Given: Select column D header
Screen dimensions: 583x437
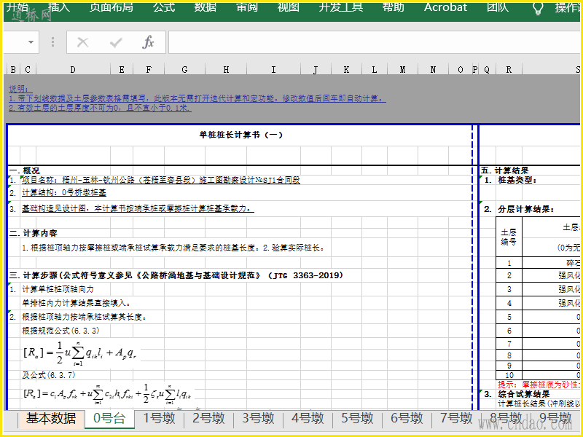Looking at the screenshot, I should pyautogui.click(x=73, y=69).
